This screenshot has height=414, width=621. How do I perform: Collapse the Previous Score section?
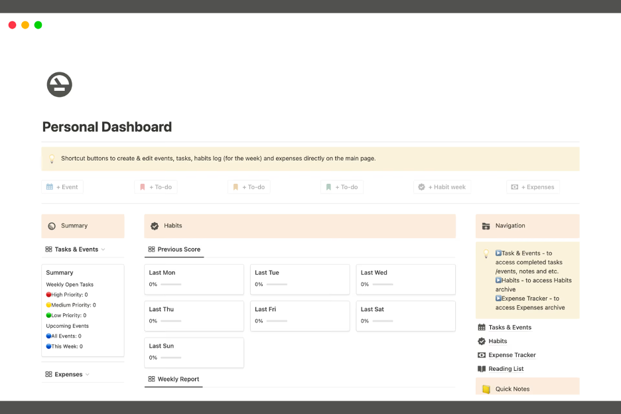(x=173, y=249)
